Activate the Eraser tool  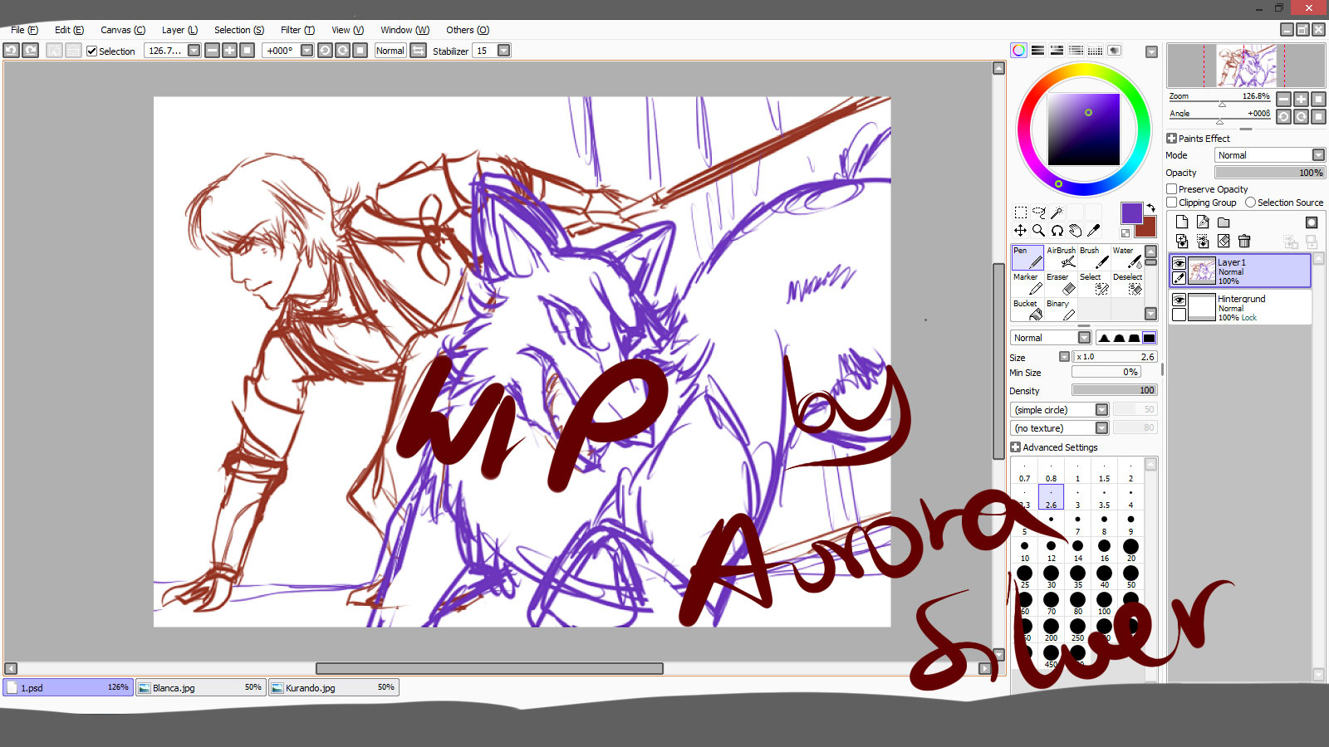[1061, 284]
